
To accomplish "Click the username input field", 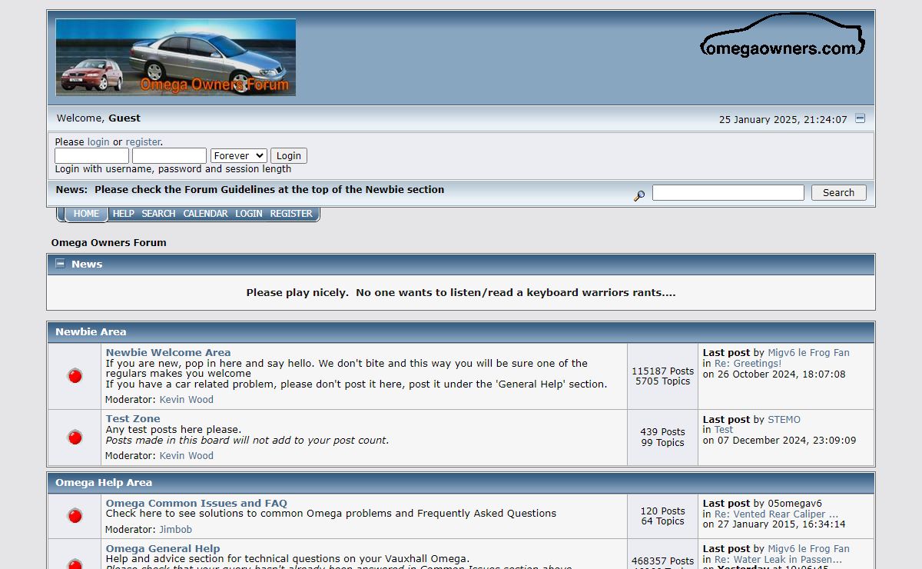I will click(91, 155).
